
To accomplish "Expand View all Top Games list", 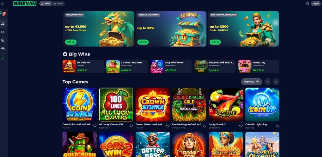I will [x=252, y=82].
